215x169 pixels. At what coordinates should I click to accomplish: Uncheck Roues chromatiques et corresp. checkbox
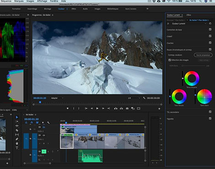click(210, 49)
